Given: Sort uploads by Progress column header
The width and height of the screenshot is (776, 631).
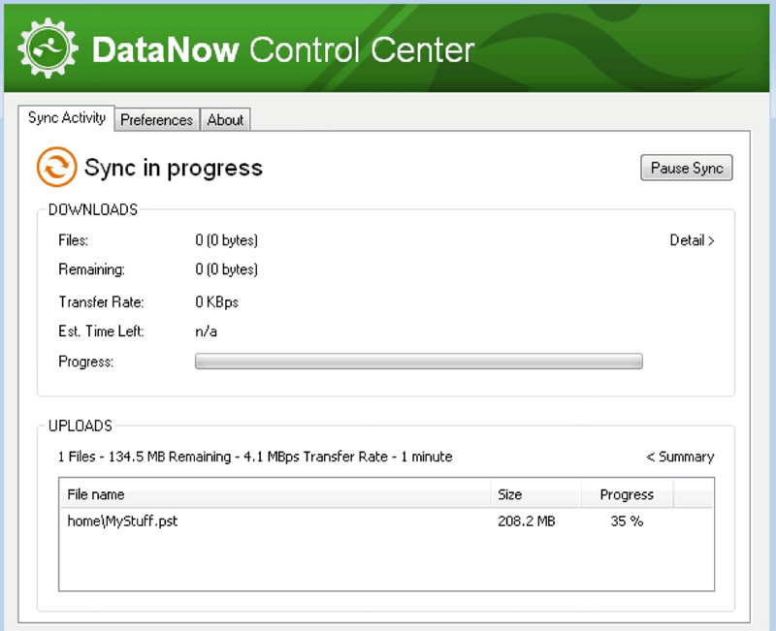Looking at the screenshot, I should [627, 494].
